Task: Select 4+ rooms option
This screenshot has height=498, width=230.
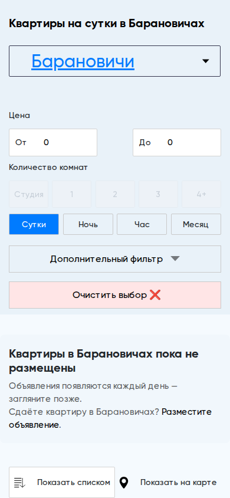Action: coord(202,194)
